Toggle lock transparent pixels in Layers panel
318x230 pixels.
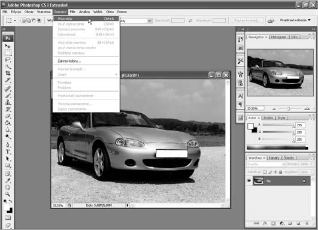click(x=265, y=172)
